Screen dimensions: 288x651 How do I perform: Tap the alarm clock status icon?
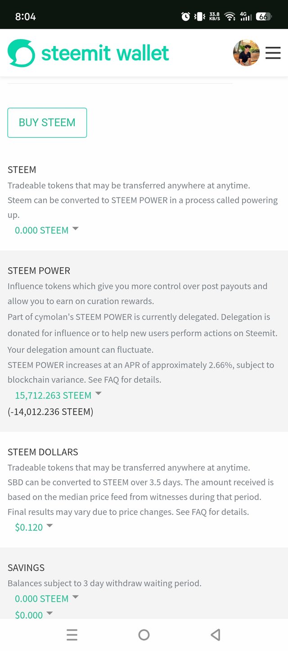(x=185, y=17)
